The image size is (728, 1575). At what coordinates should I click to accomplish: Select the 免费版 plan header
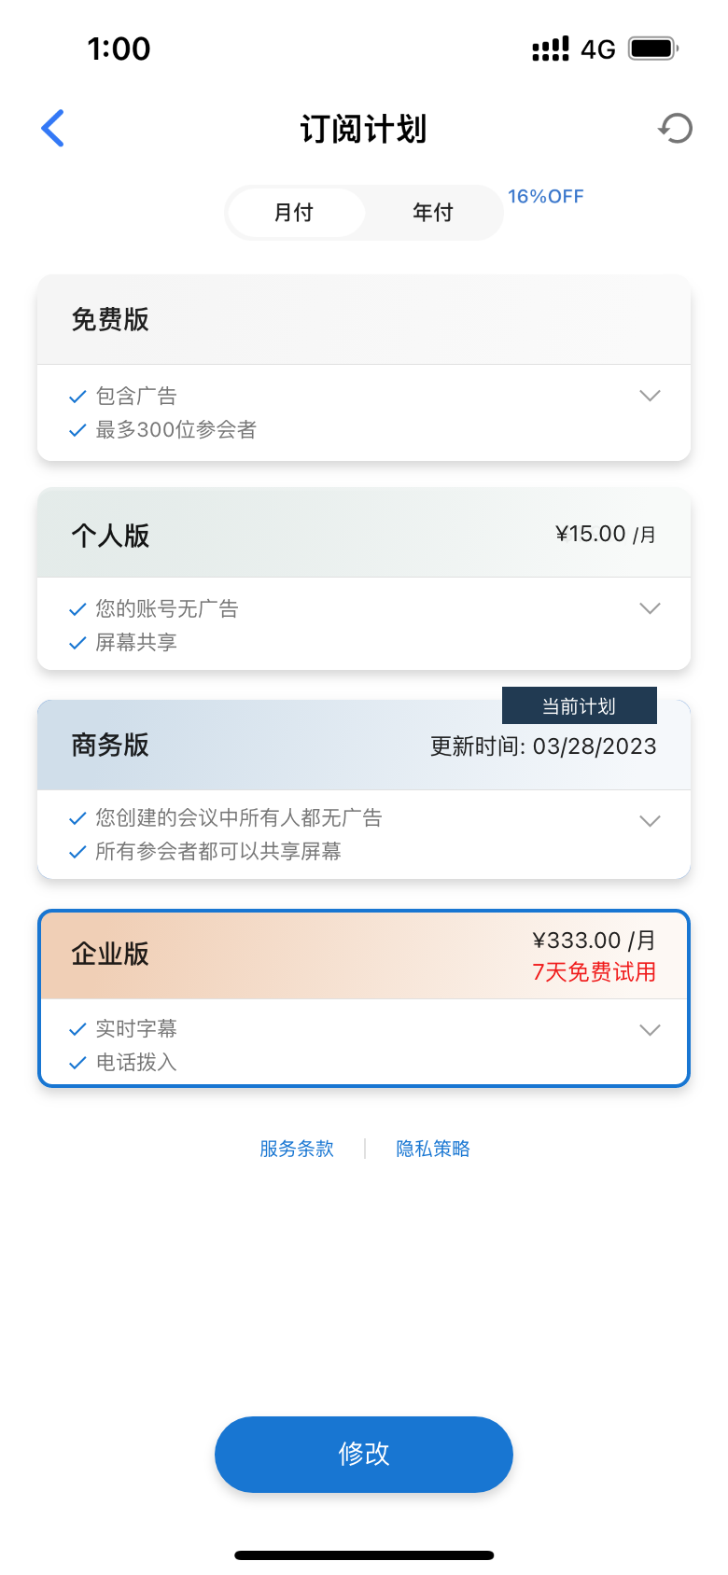364,320
